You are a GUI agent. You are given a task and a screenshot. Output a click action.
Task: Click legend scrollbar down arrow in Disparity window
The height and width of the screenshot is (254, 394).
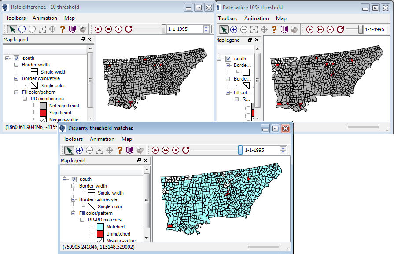147,238
